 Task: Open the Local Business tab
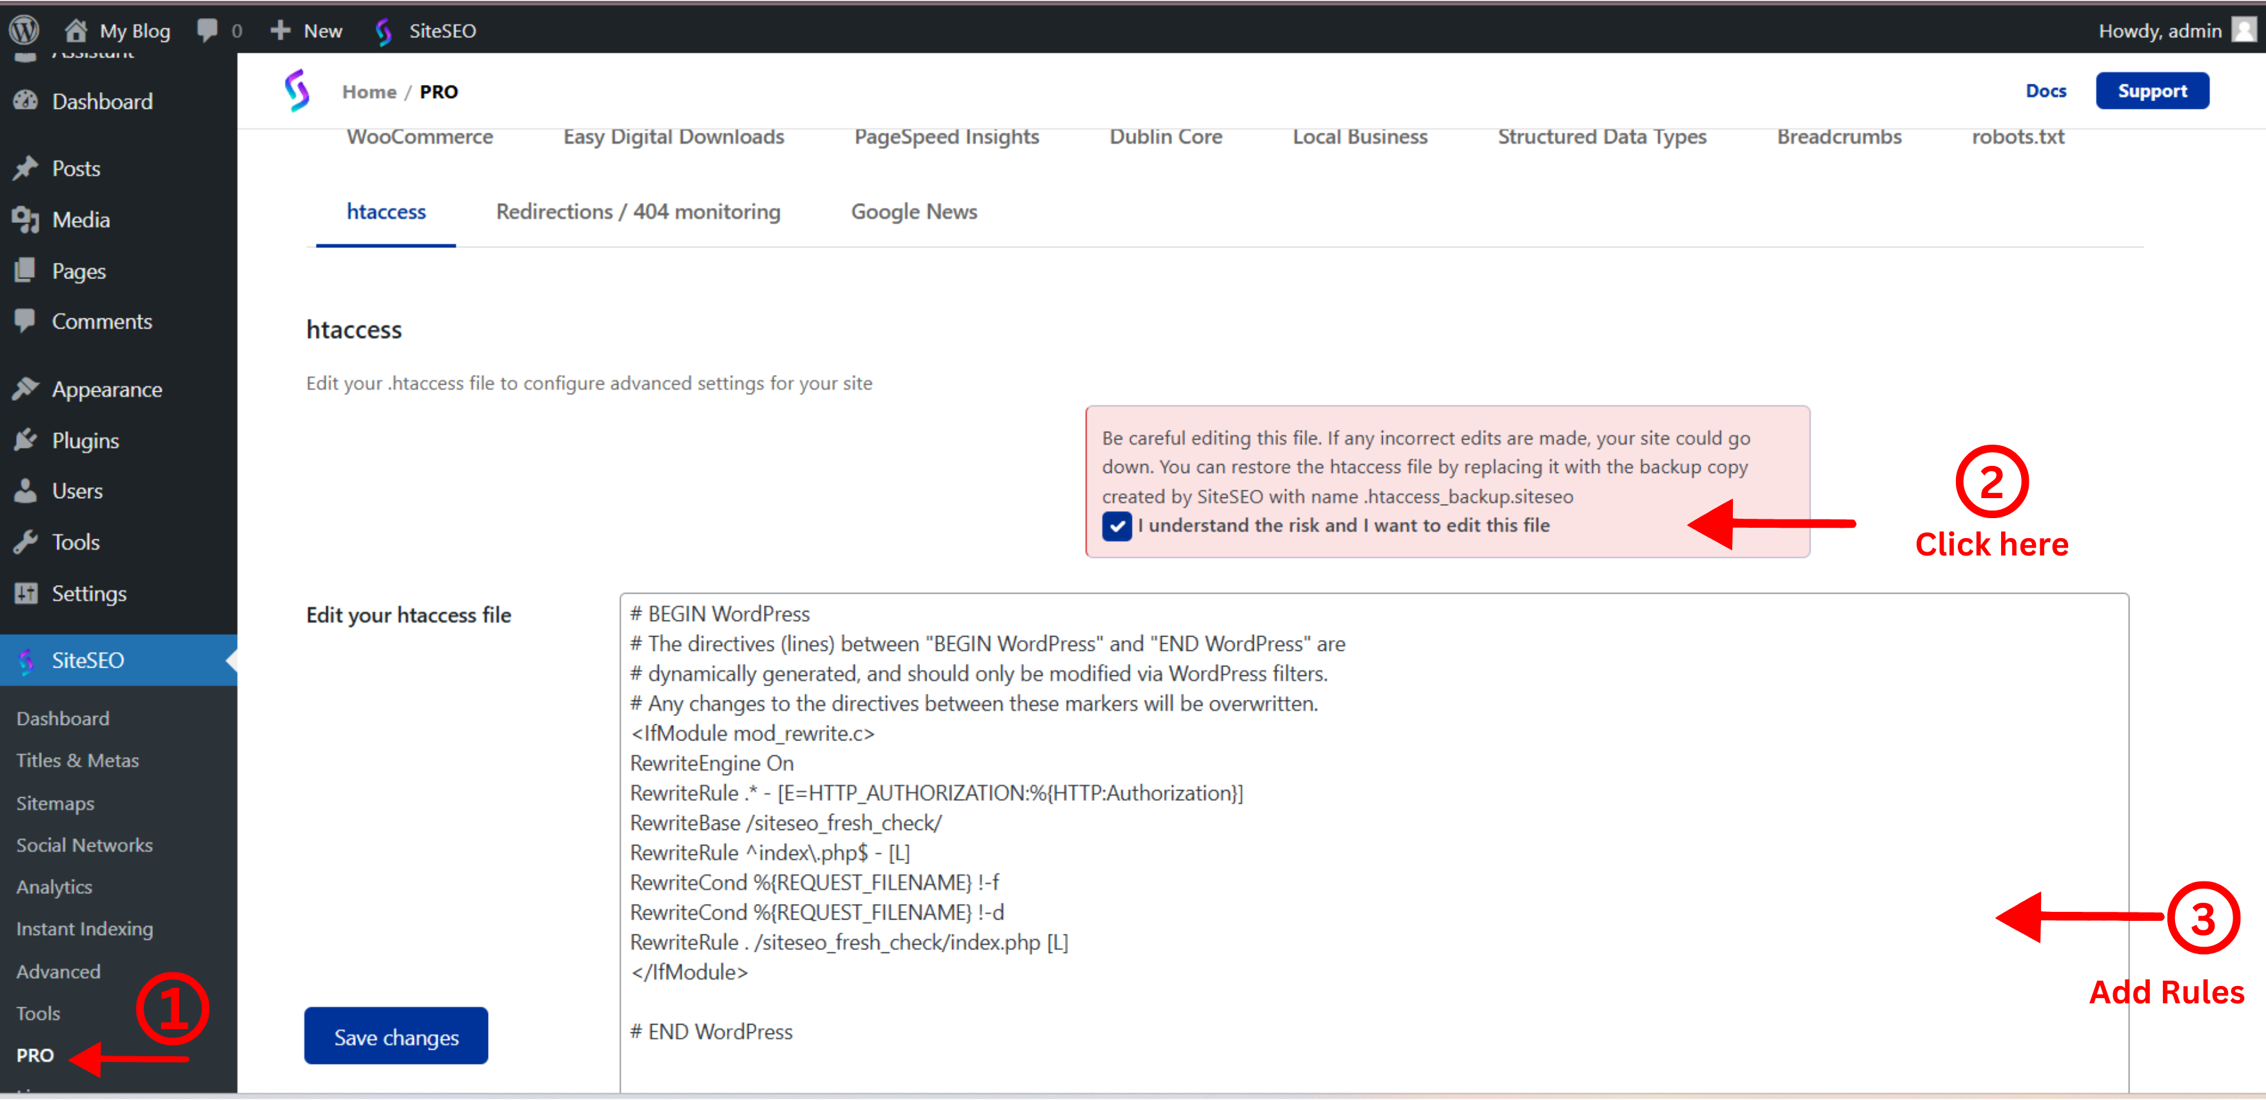1360,137
